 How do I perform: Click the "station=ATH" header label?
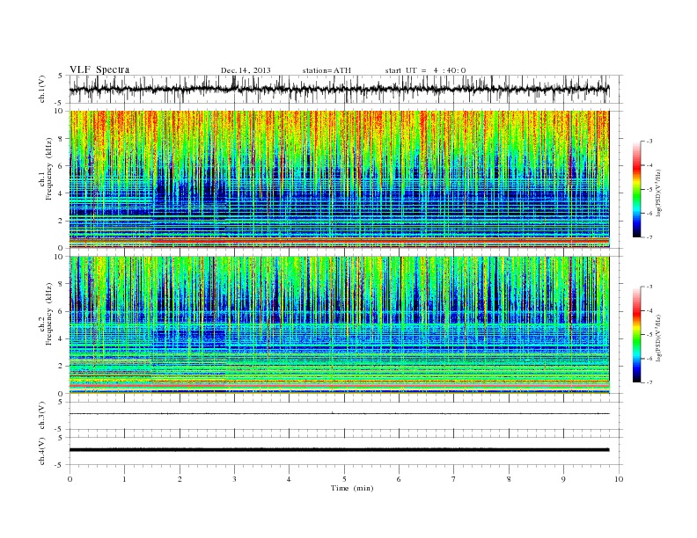326,70
